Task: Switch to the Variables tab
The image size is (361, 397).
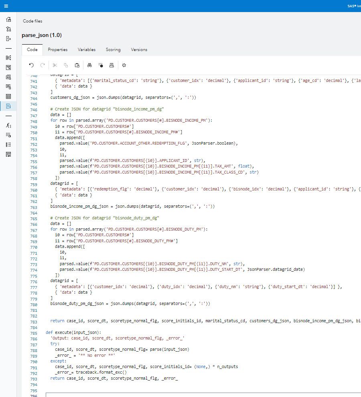Action: click(x=87, y=50)
